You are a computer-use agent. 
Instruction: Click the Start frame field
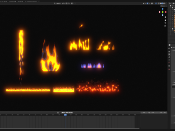click(x=154, y=112)
